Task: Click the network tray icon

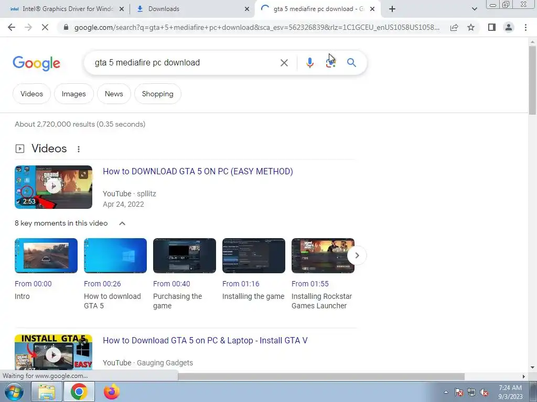Action: [x=471, y=392]
